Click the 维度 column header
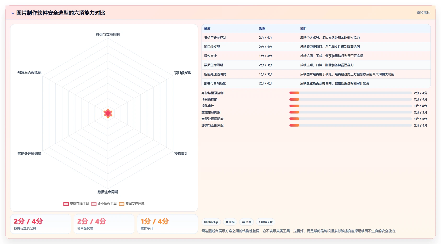This screenshot has width=441, height=244. coord(207,29)
